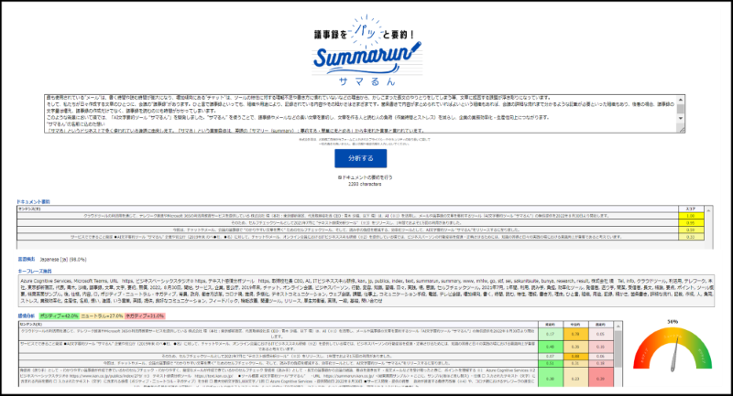This screenshot has width=733, height=396.
Task: Click the summary table scrollbar up arrow
Action: tap(708, 211)
